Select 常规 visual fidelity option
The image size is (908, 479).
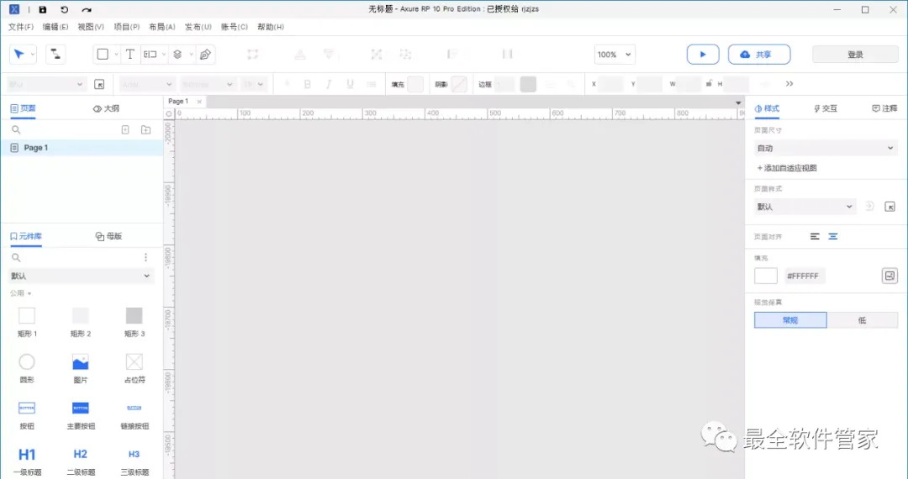[790, 320]
